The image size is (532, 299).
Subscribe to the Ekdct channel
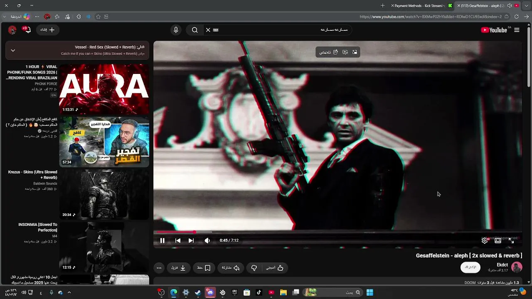click(470, 267)
